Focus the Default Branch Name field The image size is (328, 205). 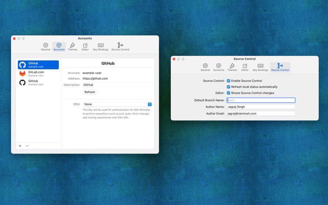point(261,100)
